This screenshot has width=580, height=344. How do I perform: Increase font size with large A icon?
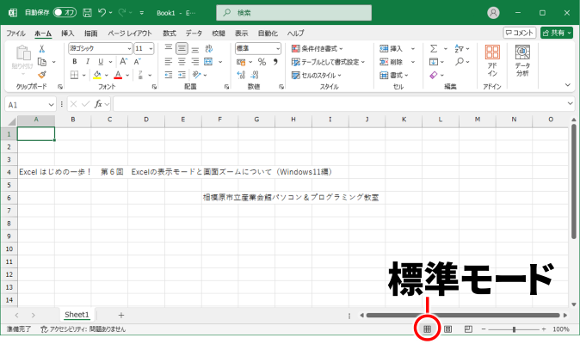coord(124,62)
